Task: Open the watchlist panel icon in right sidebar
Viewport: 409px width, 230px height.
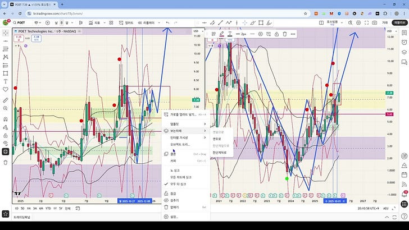Action: [404, 33]
